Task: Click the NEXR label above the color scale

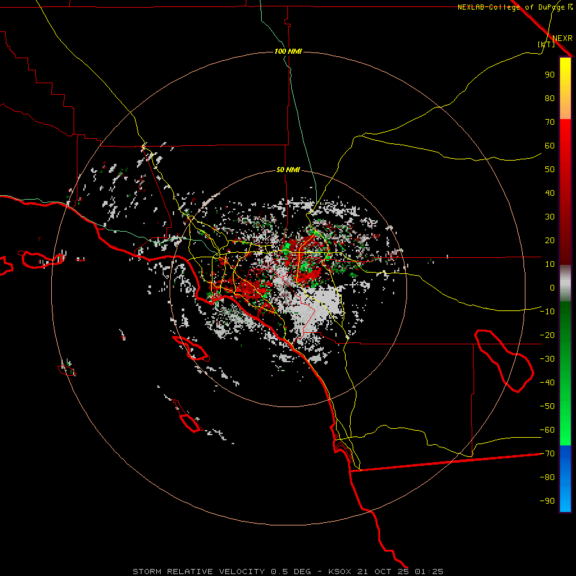Action: pyautogui.click(x=562, y=38)
